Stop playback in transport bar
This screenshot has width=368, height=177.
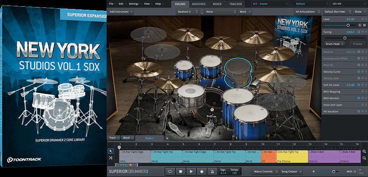point(180,172)
